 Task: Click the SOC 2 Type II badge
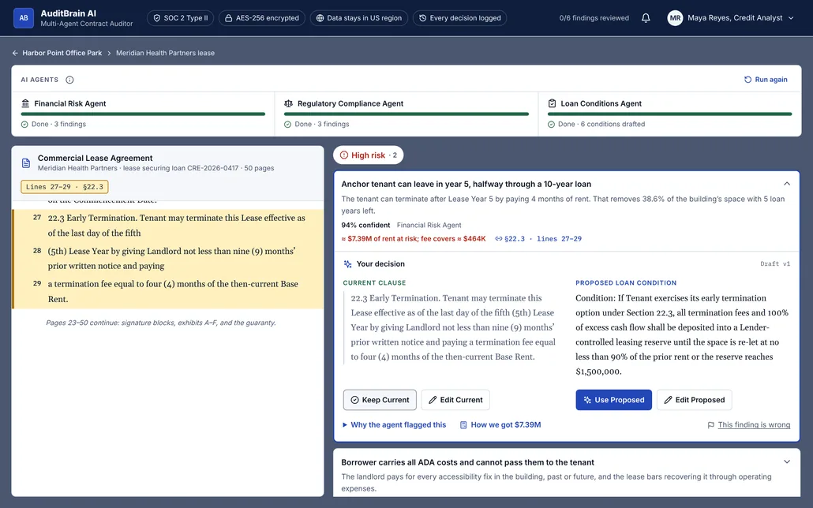(181, 18)
